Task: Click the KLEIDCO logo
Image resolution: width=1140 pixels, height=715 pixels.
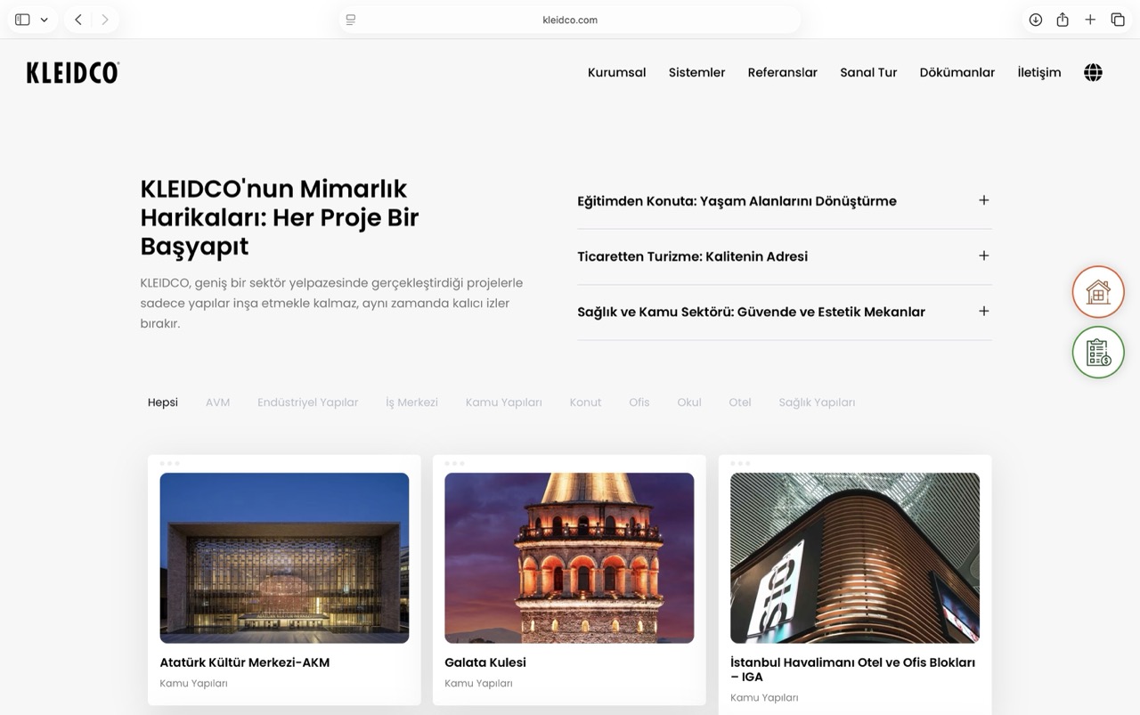Action: click(x=73, y=73)
